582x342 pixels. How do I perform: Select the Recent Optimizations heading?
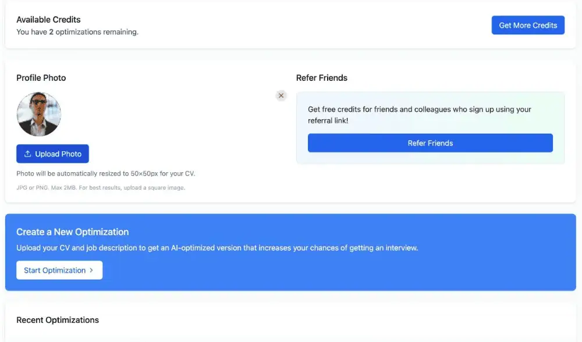(58, 320)
